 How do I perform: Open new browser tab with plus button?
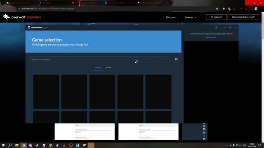(x=171, y=3)
